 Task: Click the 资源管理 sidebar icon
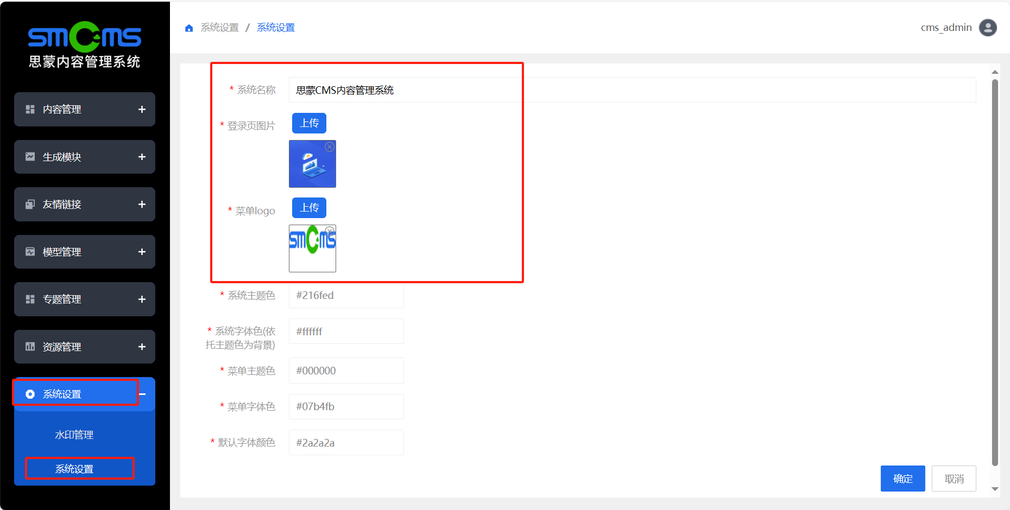click(x=30, y=347)
